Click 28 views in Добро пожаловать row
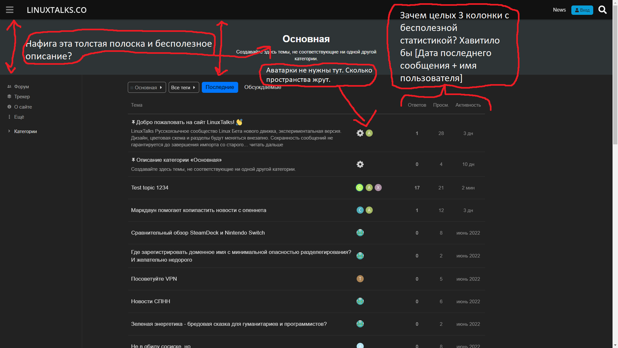The width and height of the screenshot is (618, 348). [441, 133]
